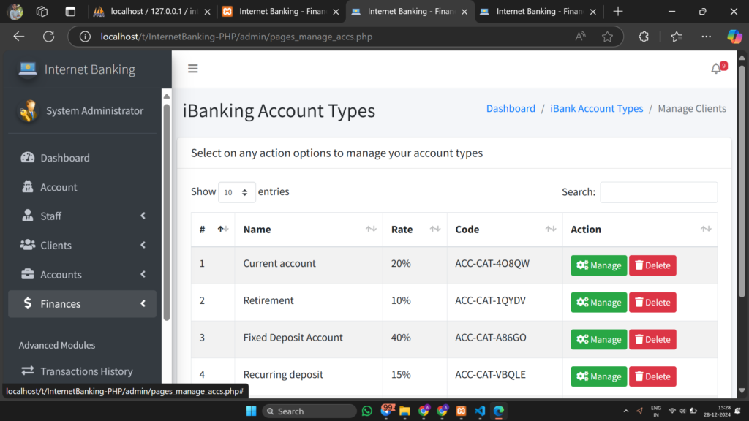The height and width of the screenshot is (421, 749).
Task: Click the table Search input field
Action: pyautogui.click(x=659, y=192)
